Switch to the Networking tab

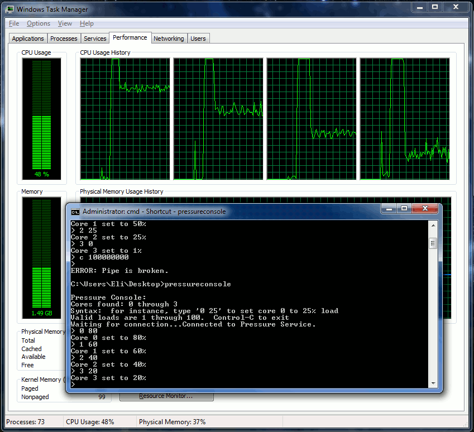pyautogui.click(x=169, y=39)
